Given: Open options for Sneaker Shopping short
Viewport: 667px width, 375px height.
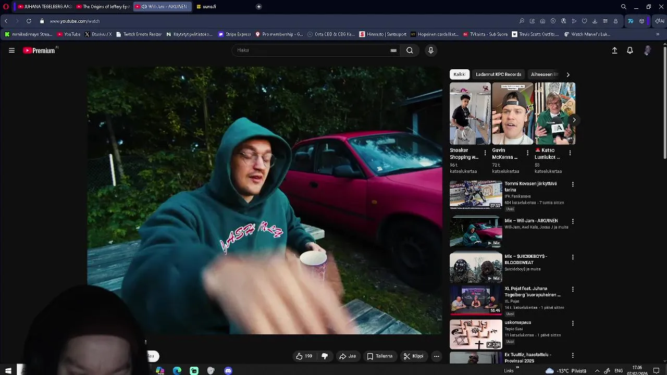Looking at the screenshot, I should pos(485,153).
